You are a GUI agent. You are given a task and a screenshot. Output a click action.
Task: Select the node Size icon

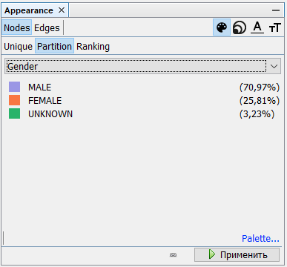240,27
